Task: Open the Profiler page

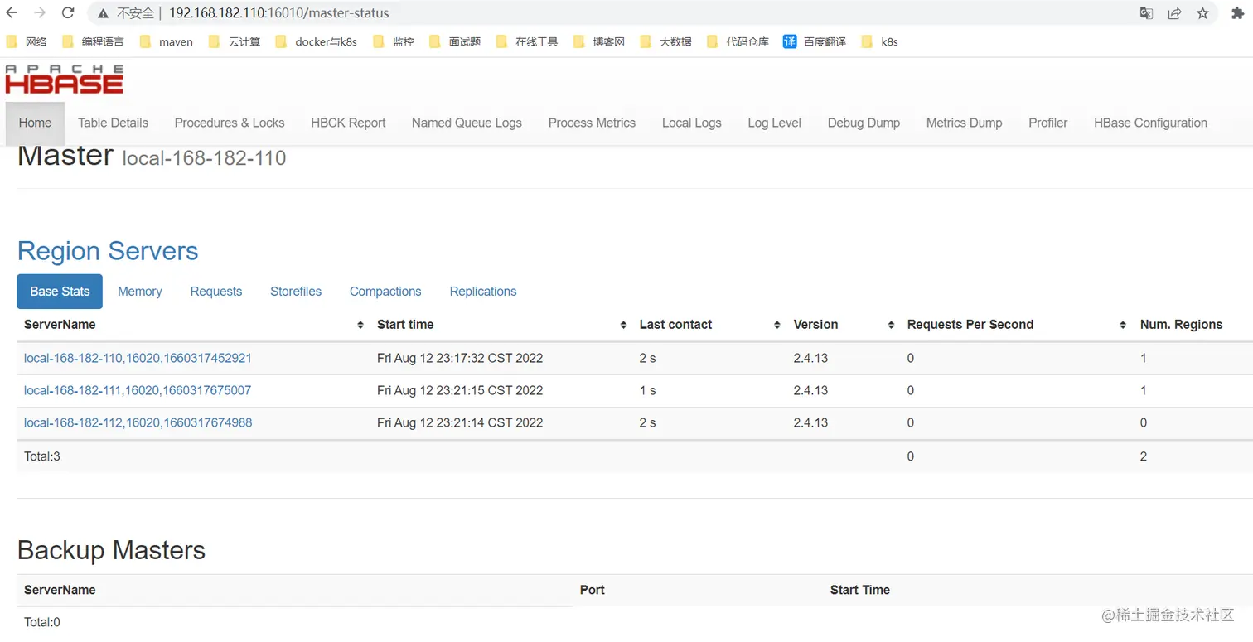Action: pos(1047,123)
